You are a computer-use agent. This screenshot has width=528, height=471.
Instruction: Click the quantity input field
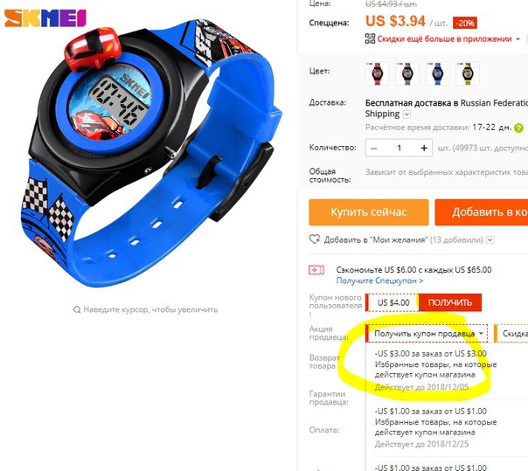(399, 149)
